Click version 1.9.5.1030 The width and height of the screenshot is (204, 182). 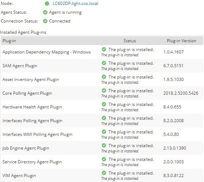pos(174,80)
